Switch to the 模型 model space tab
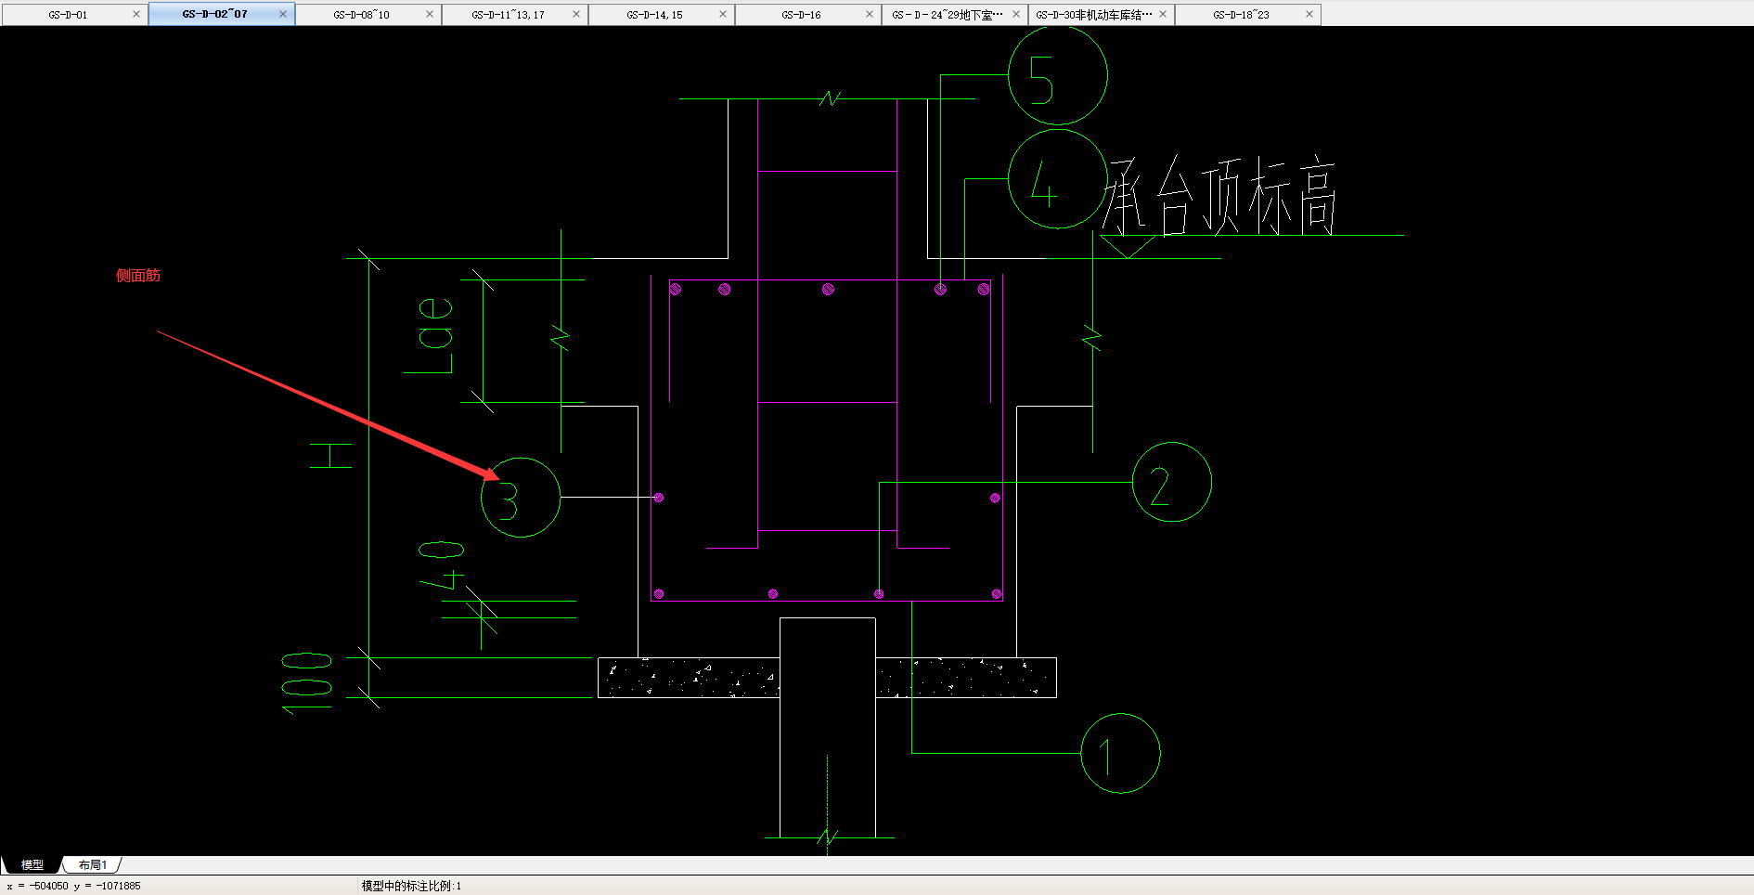 (x=32, y=864)
